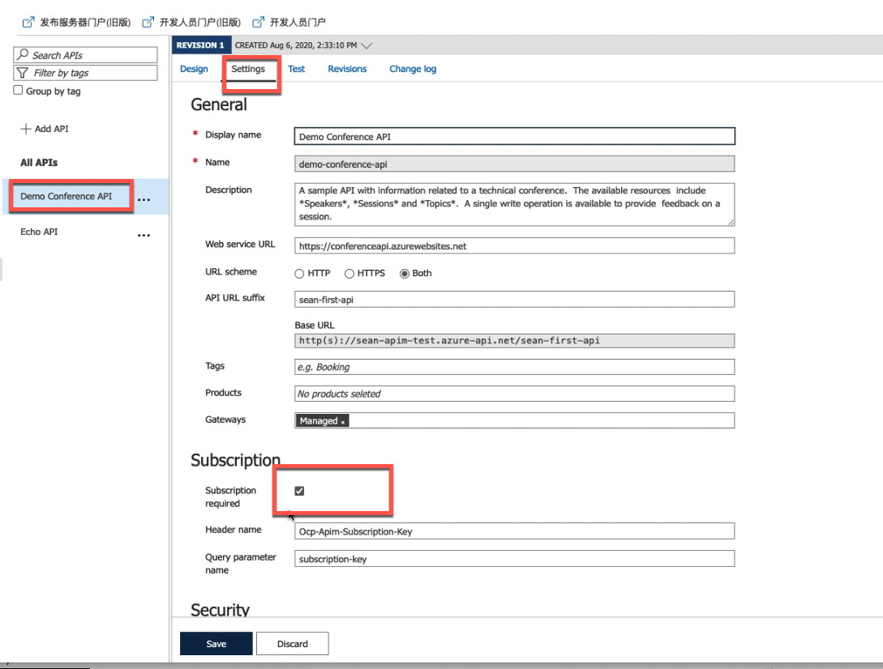Click the Add API link
883x669 pixels.
(x=52, y=129)
